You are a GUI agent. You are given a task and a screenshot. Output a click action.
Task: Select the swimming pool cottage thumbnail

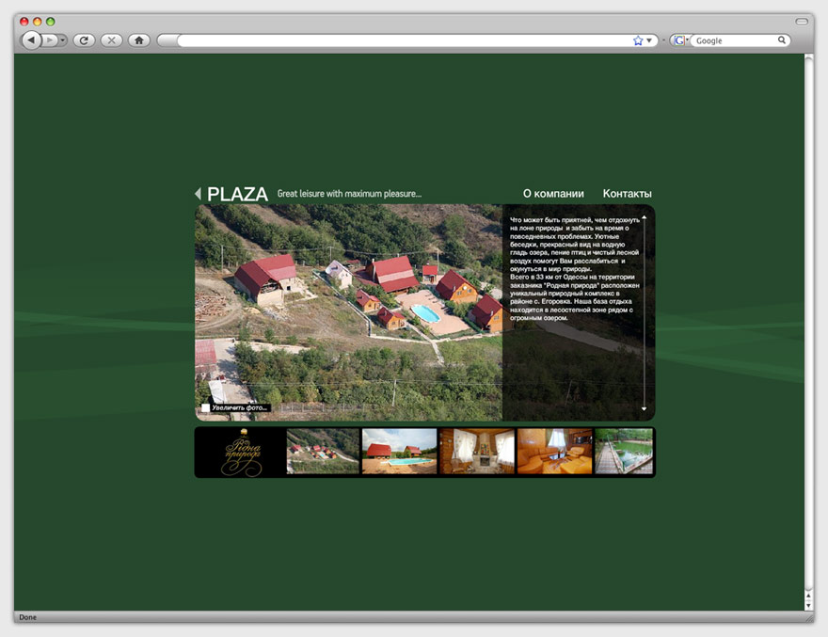coord(399,452)
